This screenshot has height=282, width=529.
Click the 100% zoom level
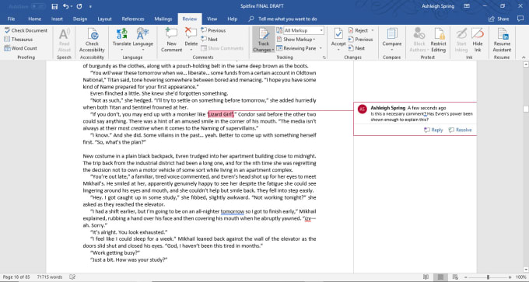[521, 277]
